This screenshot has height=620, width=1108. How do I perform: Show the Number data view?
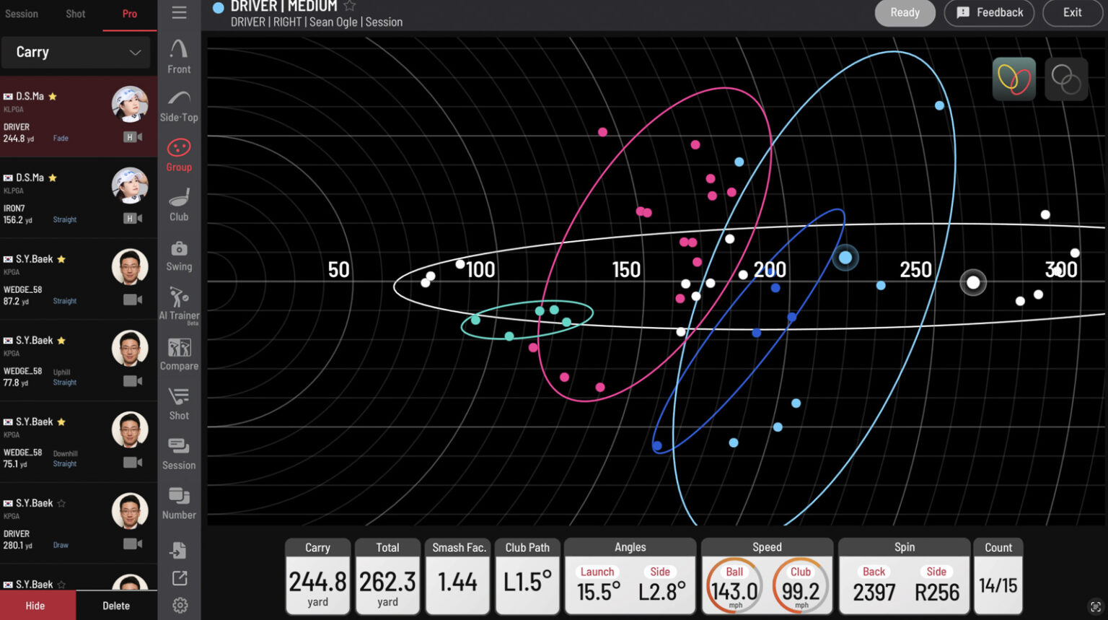click(x=179, y=503)
